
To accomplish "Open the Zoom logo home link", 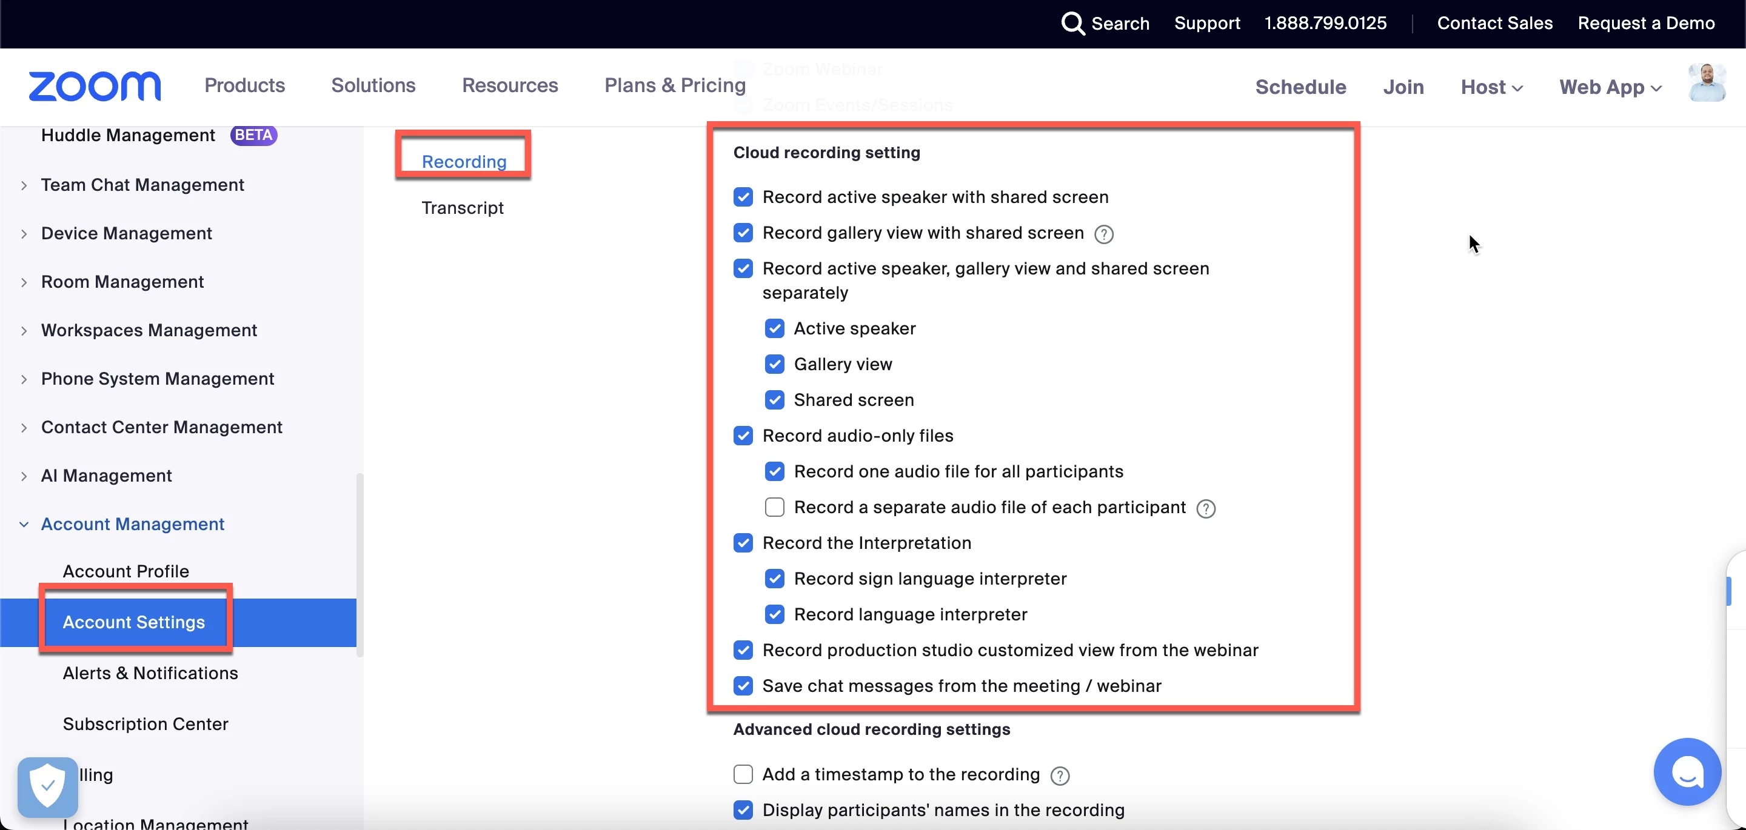I will tap(94, 86).
